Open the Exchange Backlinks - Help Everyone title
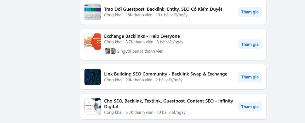The width and height of the screenshot is (305, 123). point(142,36)
